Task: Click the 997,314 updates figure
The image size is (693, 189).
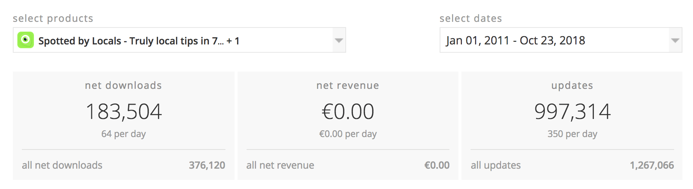Action: 572,111
